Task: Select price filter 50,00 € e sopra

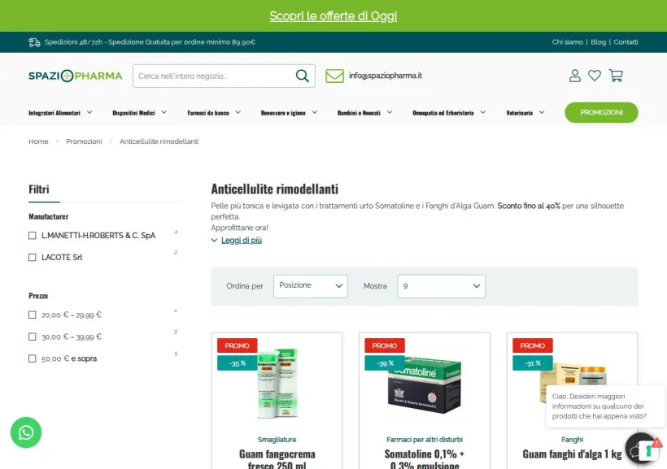Action: 33,358
